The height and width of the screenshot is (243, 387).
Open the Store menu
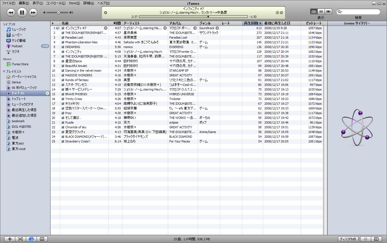[x=74, y=3]
